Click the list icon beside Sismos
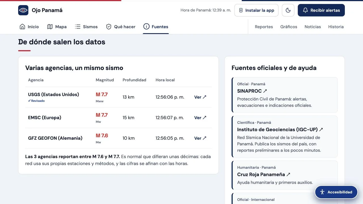The image size is (363, 204). click(78, 27)
